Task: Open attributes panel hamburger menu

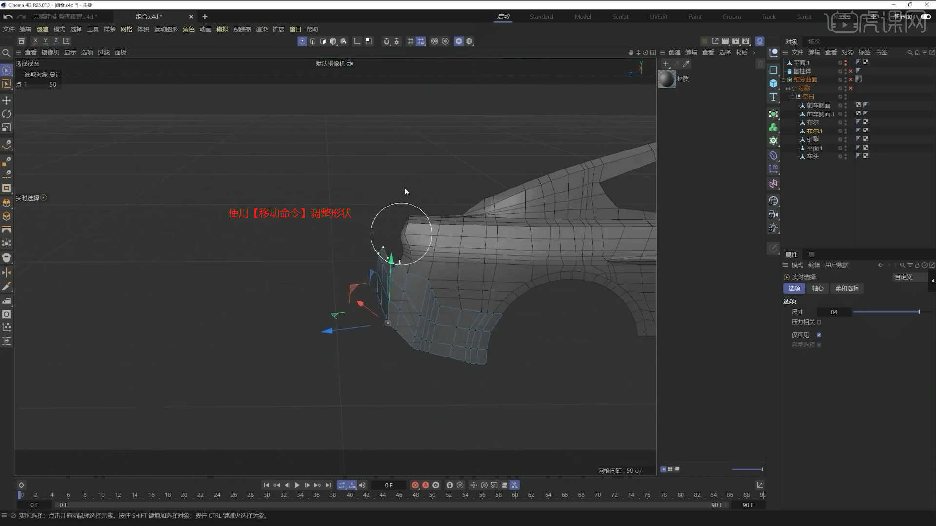Action: [x=785, y=265]
